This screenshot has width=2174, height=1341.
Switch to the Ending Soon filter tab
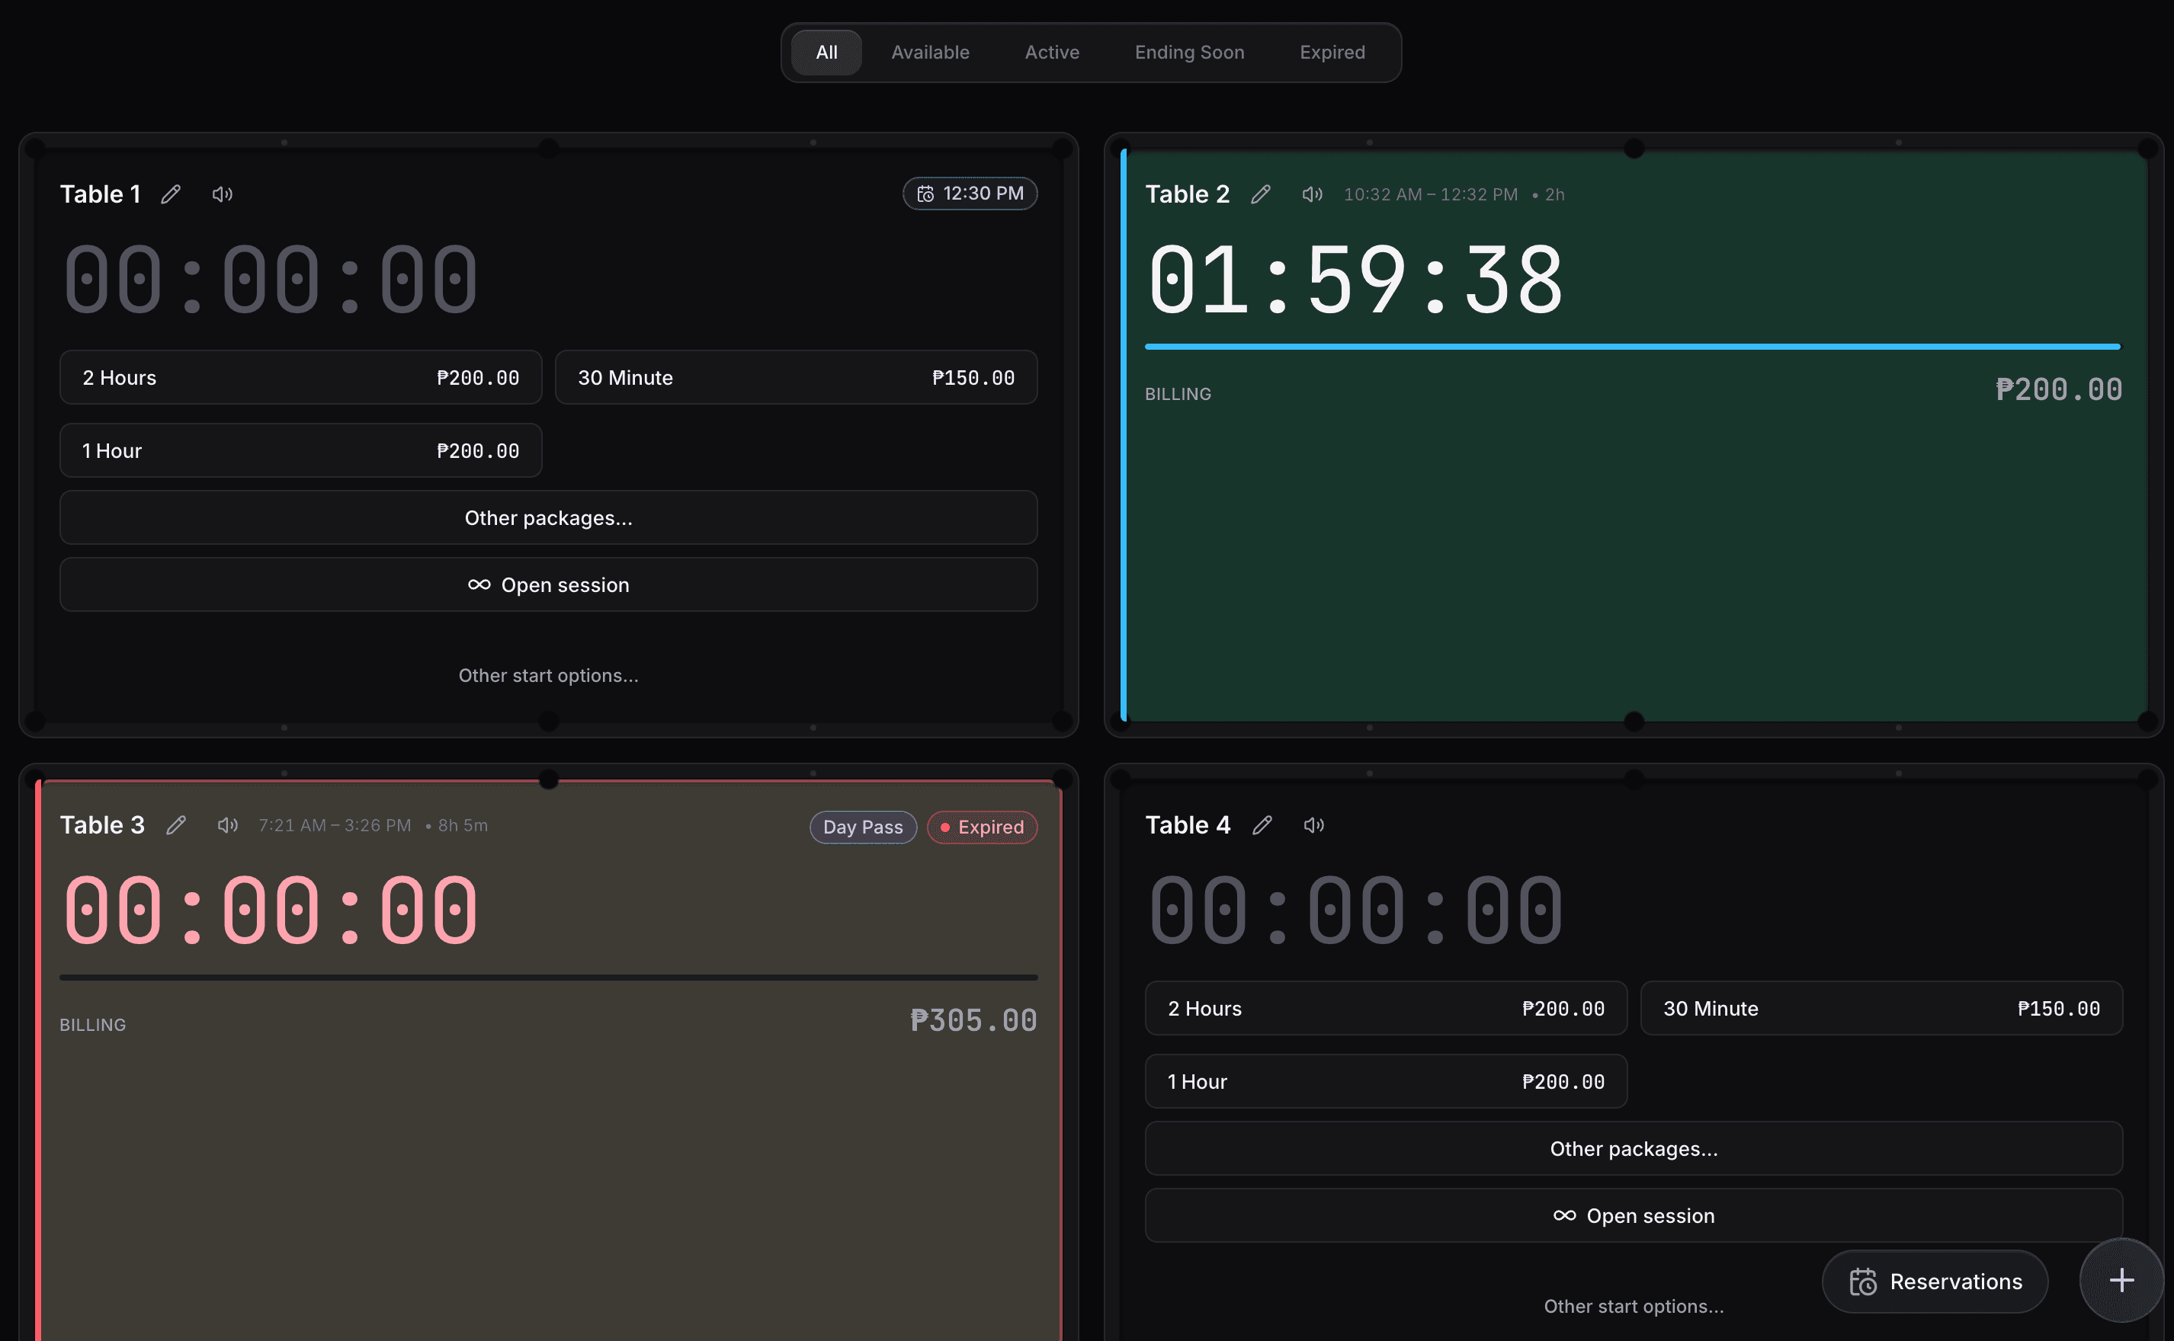(x=1189, y=53)
